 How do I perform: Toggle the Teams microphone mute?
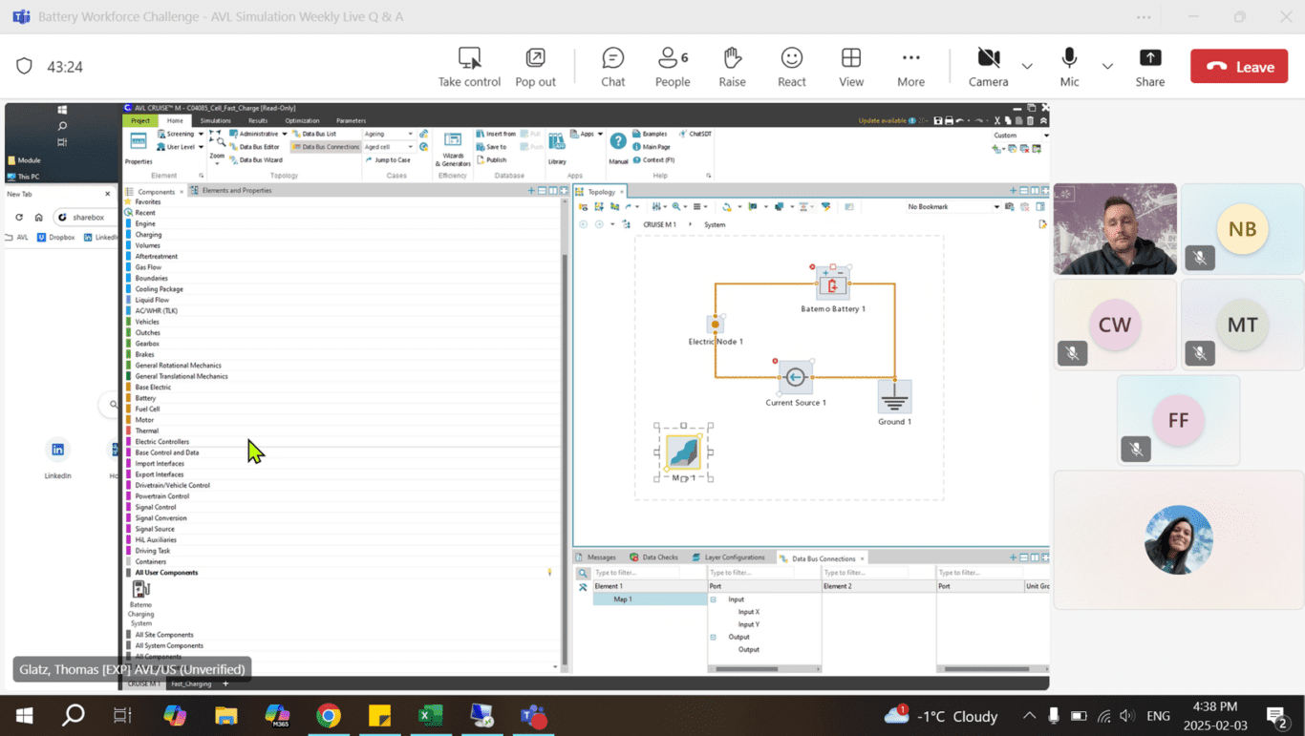point(1069,67)
